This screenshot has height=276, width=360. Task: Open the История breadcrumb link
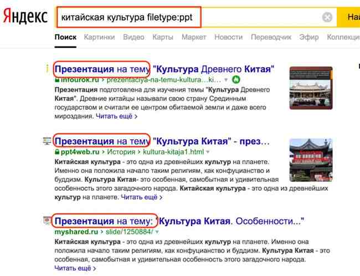121,152
